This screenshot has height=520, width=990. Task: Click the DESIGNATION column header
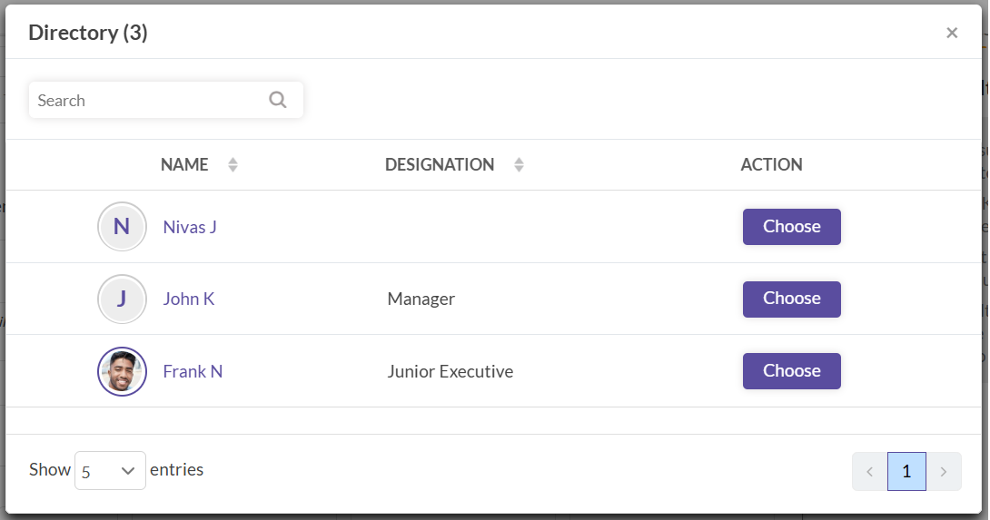point(440,165)
